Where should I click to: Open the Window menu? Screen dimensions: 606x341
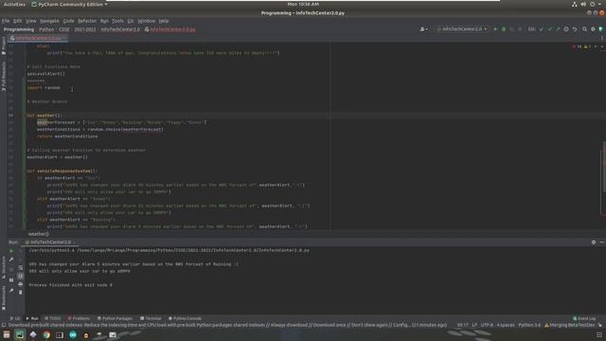click(x=147, y=21)
